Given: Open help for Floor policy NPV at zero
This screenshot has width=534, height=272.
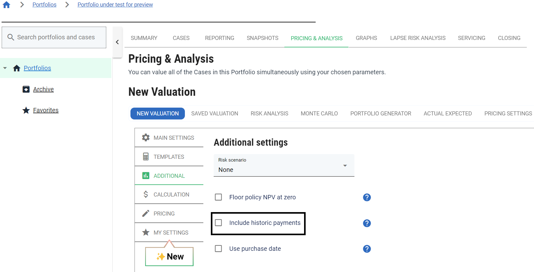Looking at the screenshot, I should (x=367, y=197).
